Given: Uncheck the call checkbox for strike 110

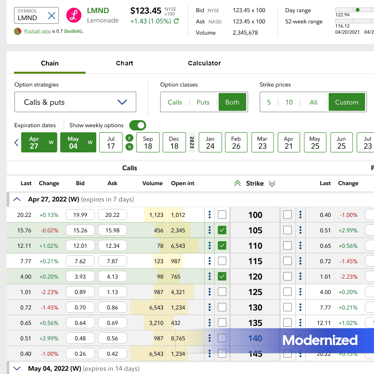Looking at the screenshot, I should 222,245.
